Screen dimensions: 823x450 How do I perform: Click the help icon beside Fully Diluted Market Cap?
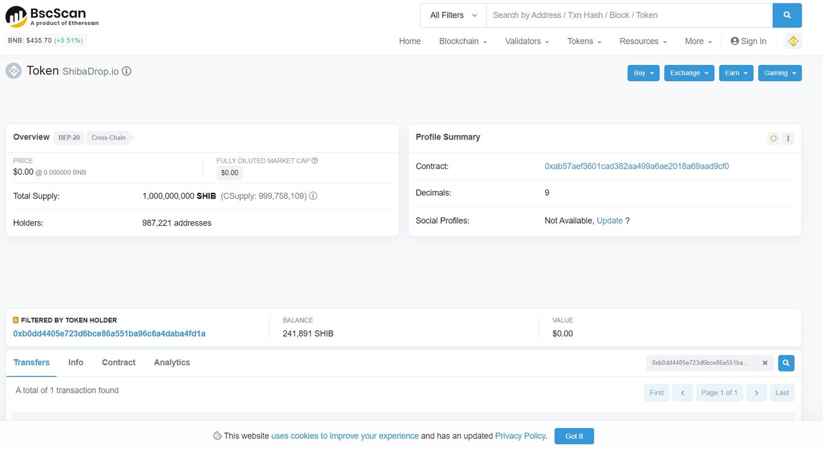point(314,161)
